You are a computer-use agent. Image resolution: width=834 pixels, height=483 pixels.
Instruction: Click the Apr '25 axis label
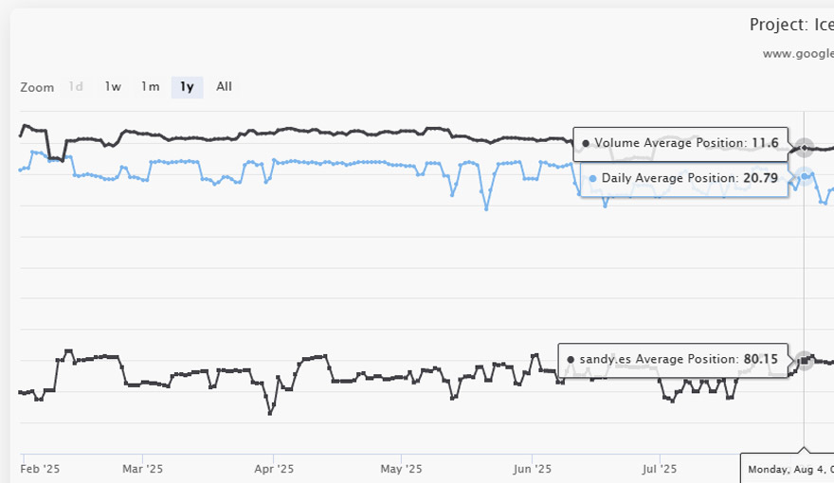pyautogui.click(x=273, y=469)
